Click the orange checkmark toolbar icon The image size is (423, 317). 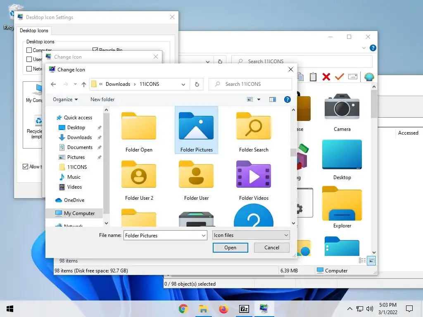click(340, 77)
